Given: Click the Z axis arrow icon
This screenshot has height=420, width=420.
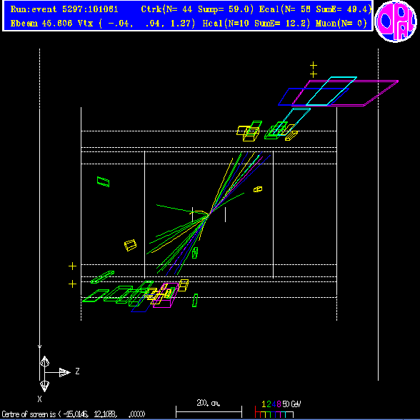Looking at the screenshot, I should pyautogui.click(x=64, y=372).
